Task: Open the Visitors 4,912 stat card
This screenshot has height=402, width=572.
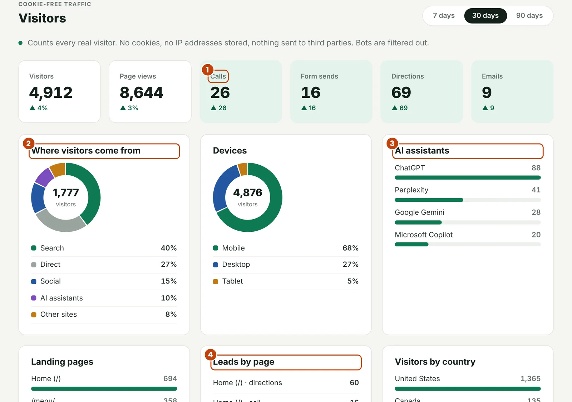Action: (x=59, y=91)
